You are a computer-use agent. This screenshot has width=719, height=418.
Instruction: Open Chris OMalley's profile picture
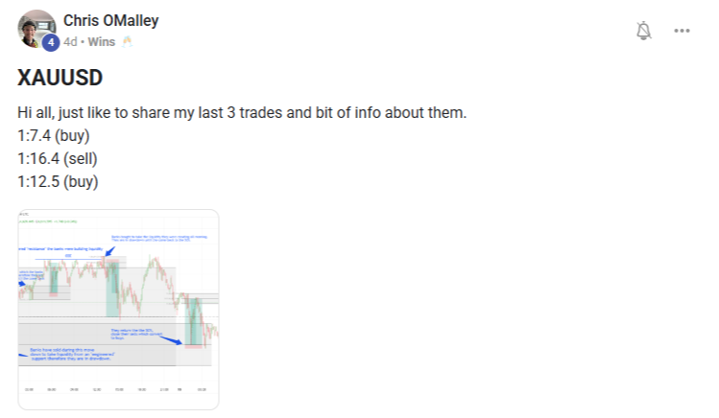(36, 27)
